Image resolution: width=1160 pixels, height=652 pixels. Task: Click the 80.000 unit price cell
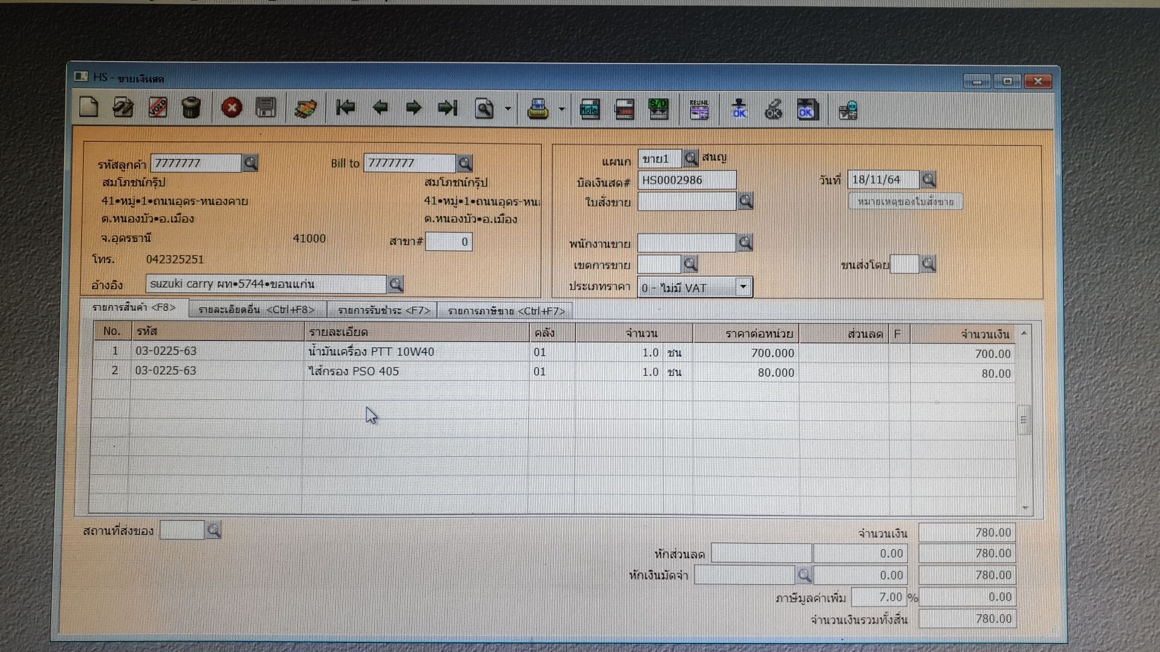pos(746,372)
